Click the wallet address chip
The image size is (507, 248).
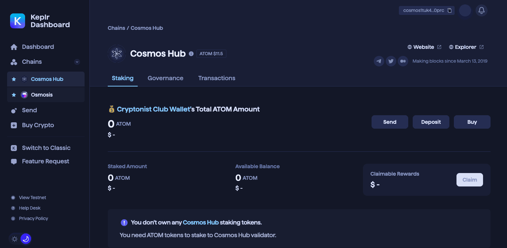click(x=427, y=10)
